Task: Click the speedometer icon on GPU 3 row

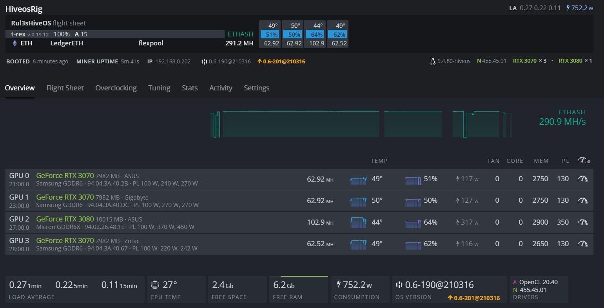Action: (x=582, y=244)
